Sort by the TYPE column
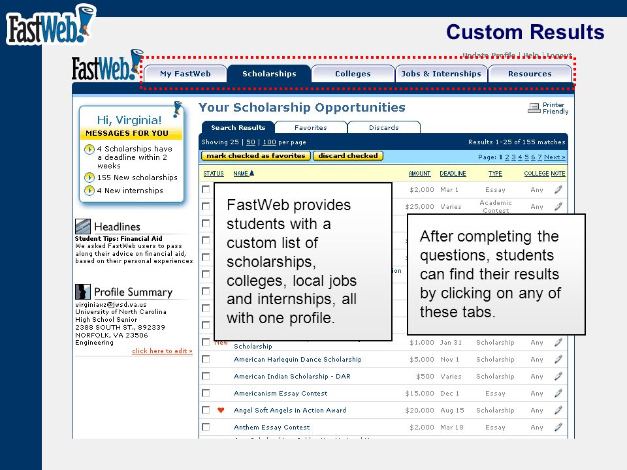 coord(495,174)
